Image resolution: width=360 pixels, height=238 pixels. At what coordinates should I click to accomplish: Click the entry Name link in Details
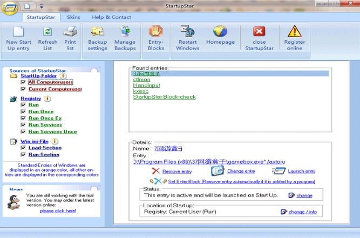(x=168, y=149)
